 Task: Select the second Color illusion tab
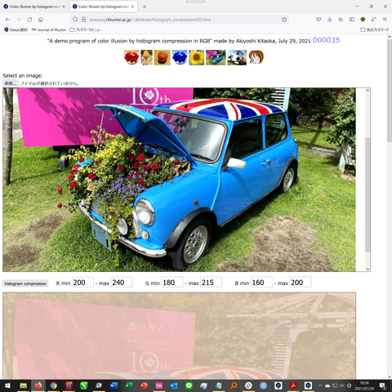coord(104,7)
